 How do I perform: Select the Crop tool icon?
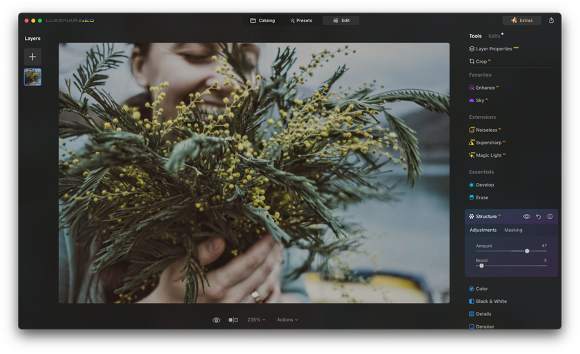[x=472, y=61]
